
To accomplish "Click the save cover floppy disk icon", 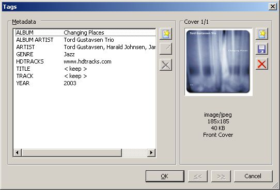I will coord(262,49).
